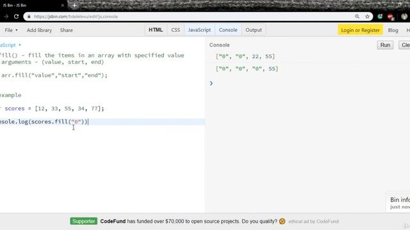
Task: Open the browser profile avatar
Action: 404,17
